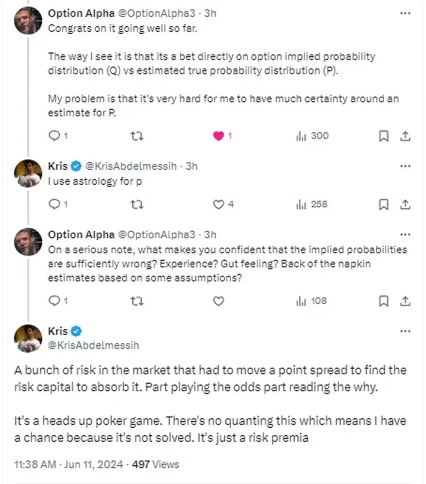Screen dimensions: 426x484
Task: Share Option Alpha's first tweet
Action: coord(405,136)
